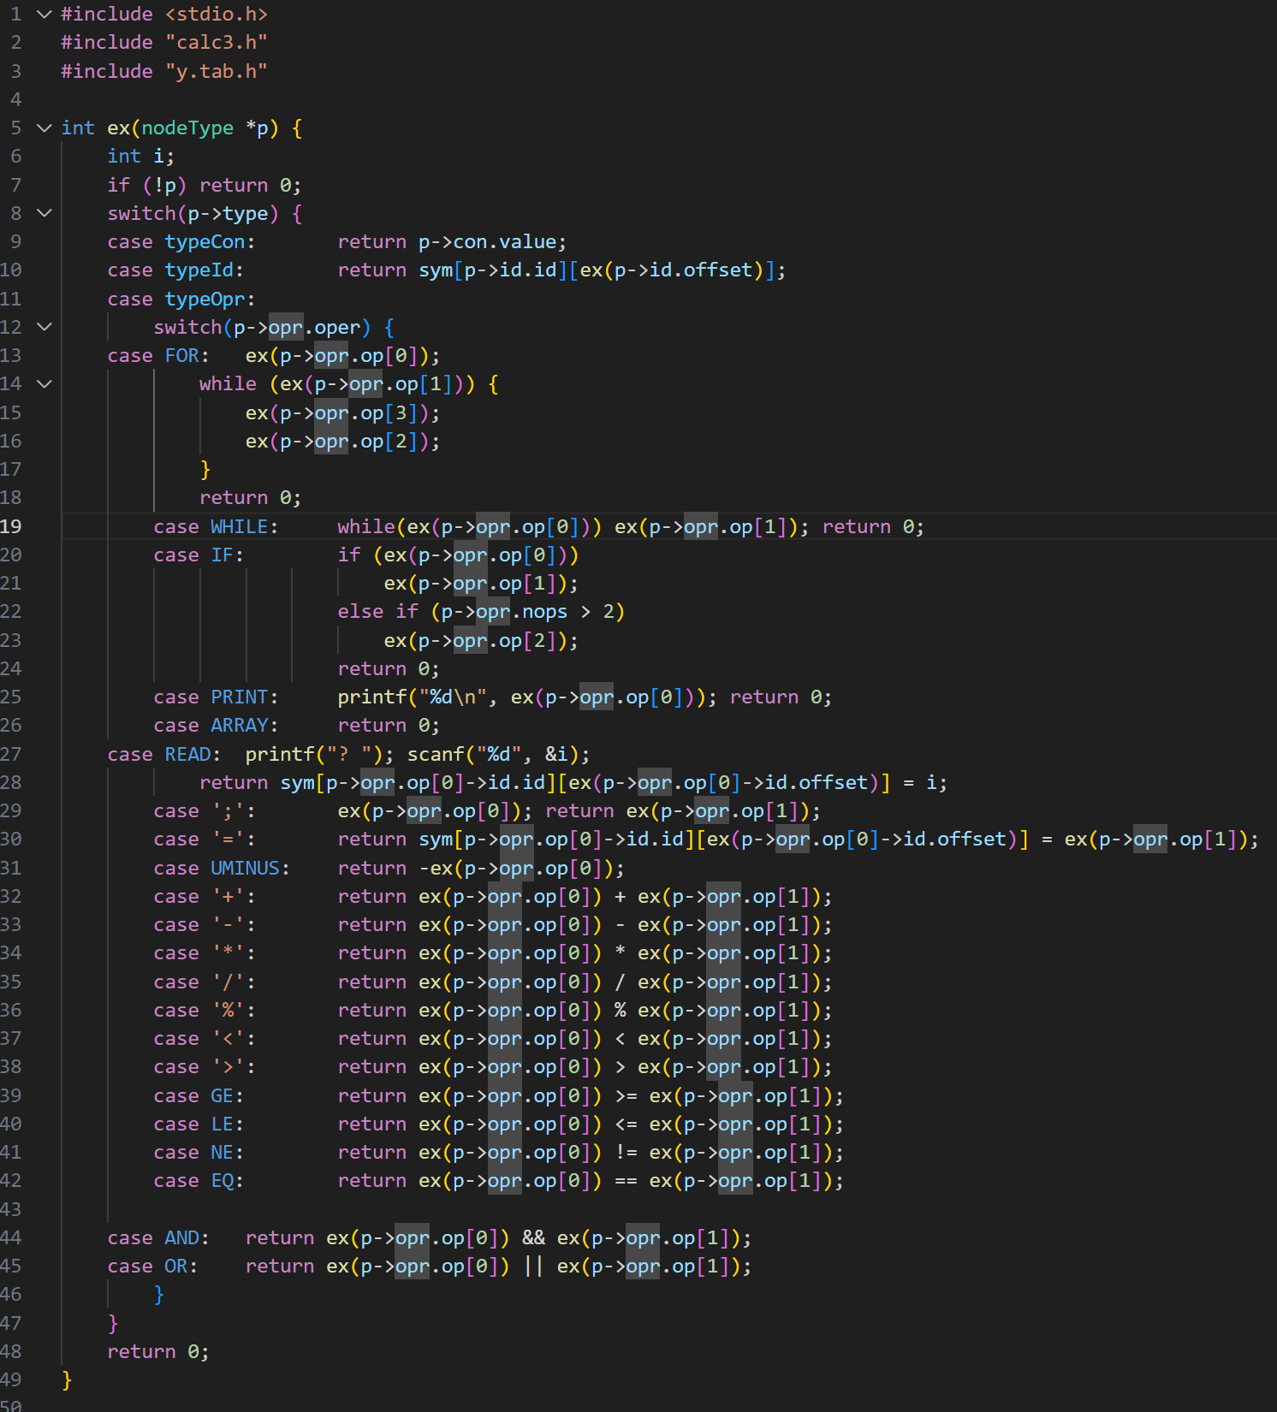1277x1412 pixels.
Task: Click line number 44 in the gutter
Action: 11,1237
